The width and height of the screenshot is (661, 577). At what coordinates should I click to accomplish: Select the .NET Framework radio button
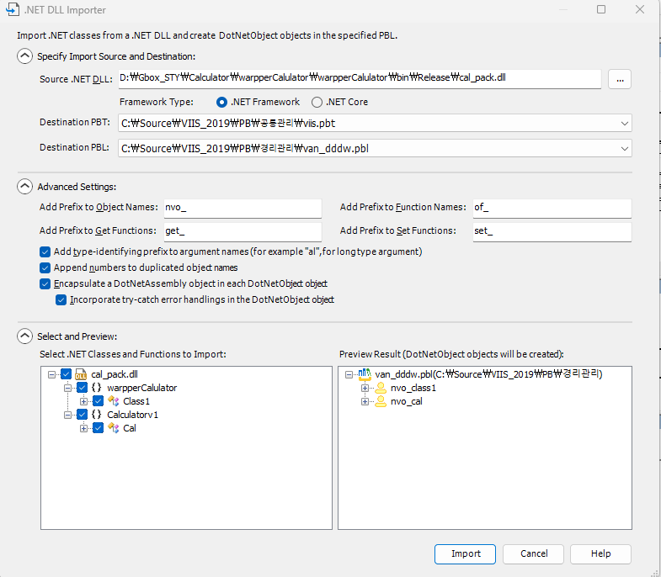[x=221, y=102]
